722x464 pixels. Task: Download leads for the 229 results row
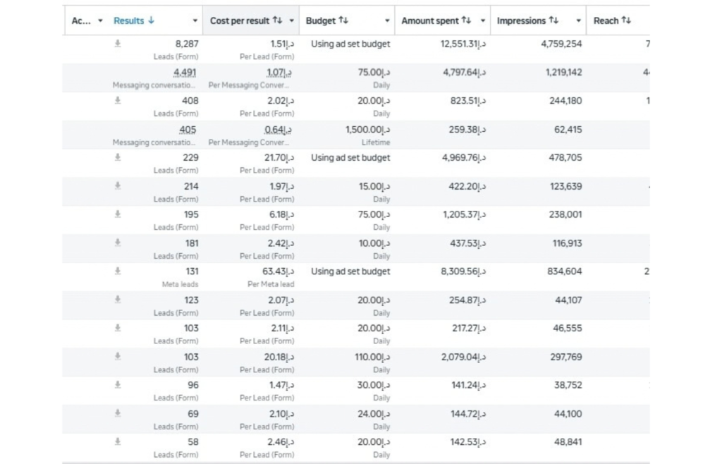pyautogui.click(x=118, y=157)
